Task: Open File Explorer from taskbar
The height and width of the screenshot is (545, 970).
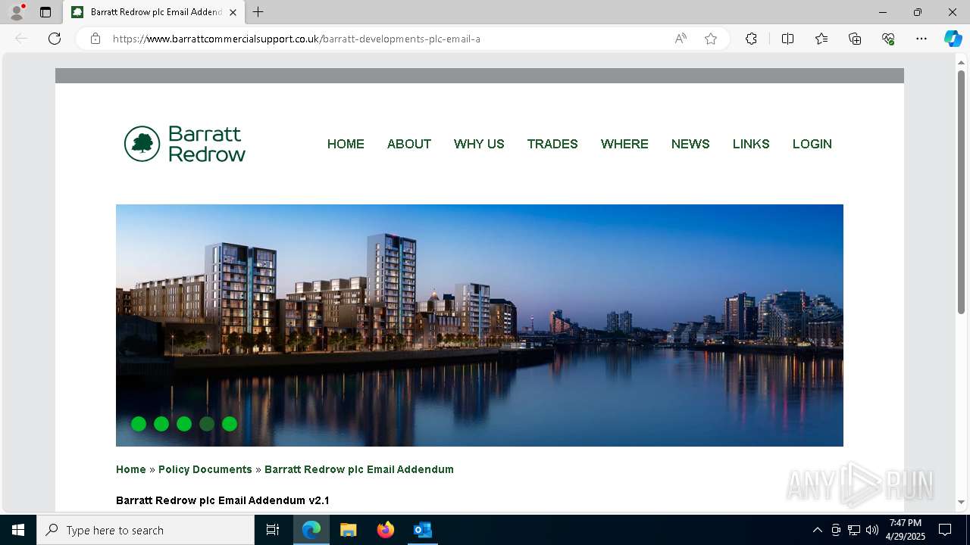Action: (349, 530)
